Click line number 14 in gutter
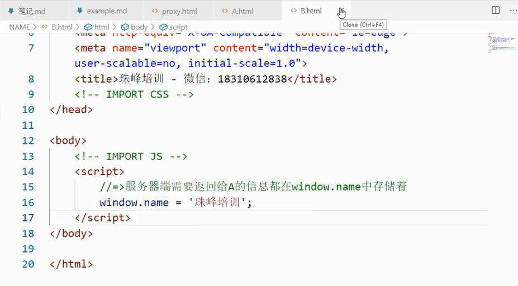518x286 pixels. click(x=28, y=172)
